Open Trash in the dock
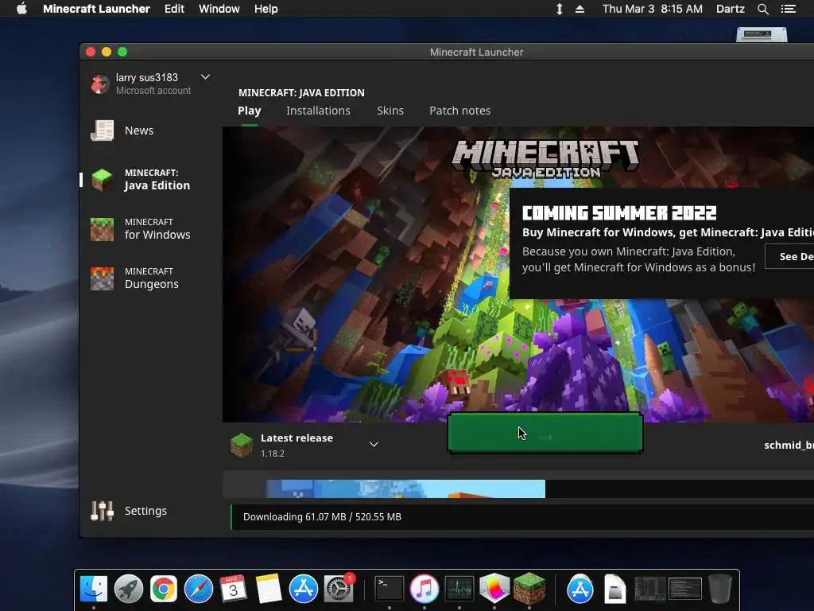This screenshot has width=814, height=611. [x=720, y=589]
